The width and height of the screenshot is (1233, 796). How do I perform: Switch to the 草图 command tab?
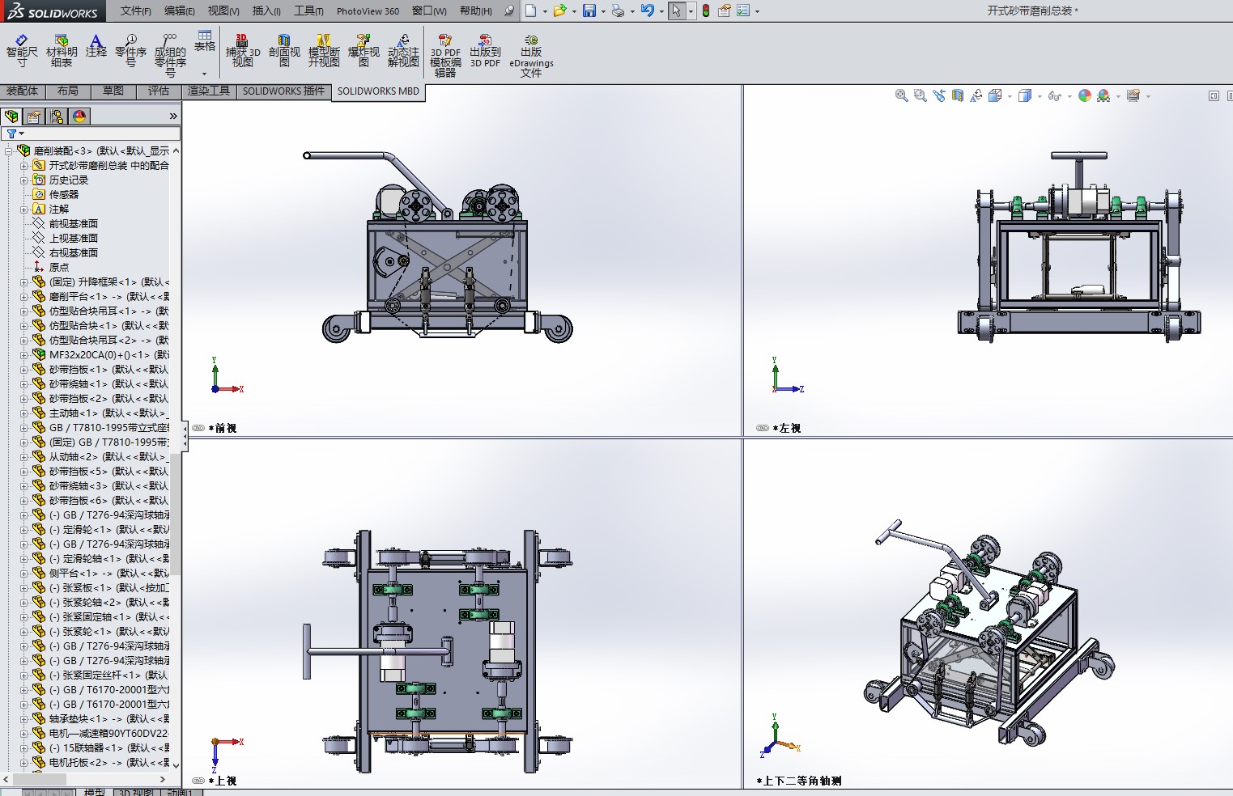pos(113,91)
